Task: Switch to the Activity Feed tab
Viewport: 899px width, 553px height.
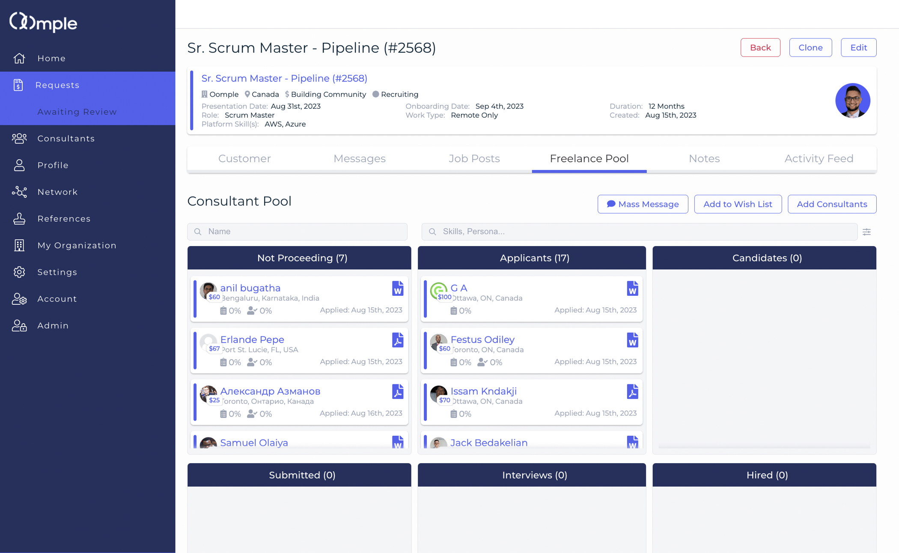Action: 819,158
